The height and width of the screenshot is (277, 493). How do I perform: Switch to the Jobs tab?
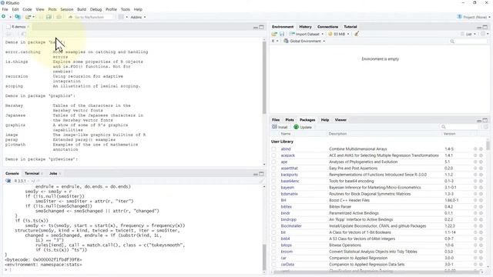pos(53,173)
